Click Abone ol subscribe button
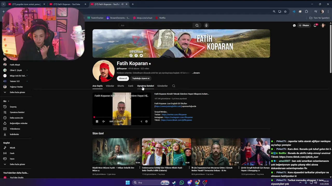The height and width of the screenshot is (186, 332). (x=123, y=78)
